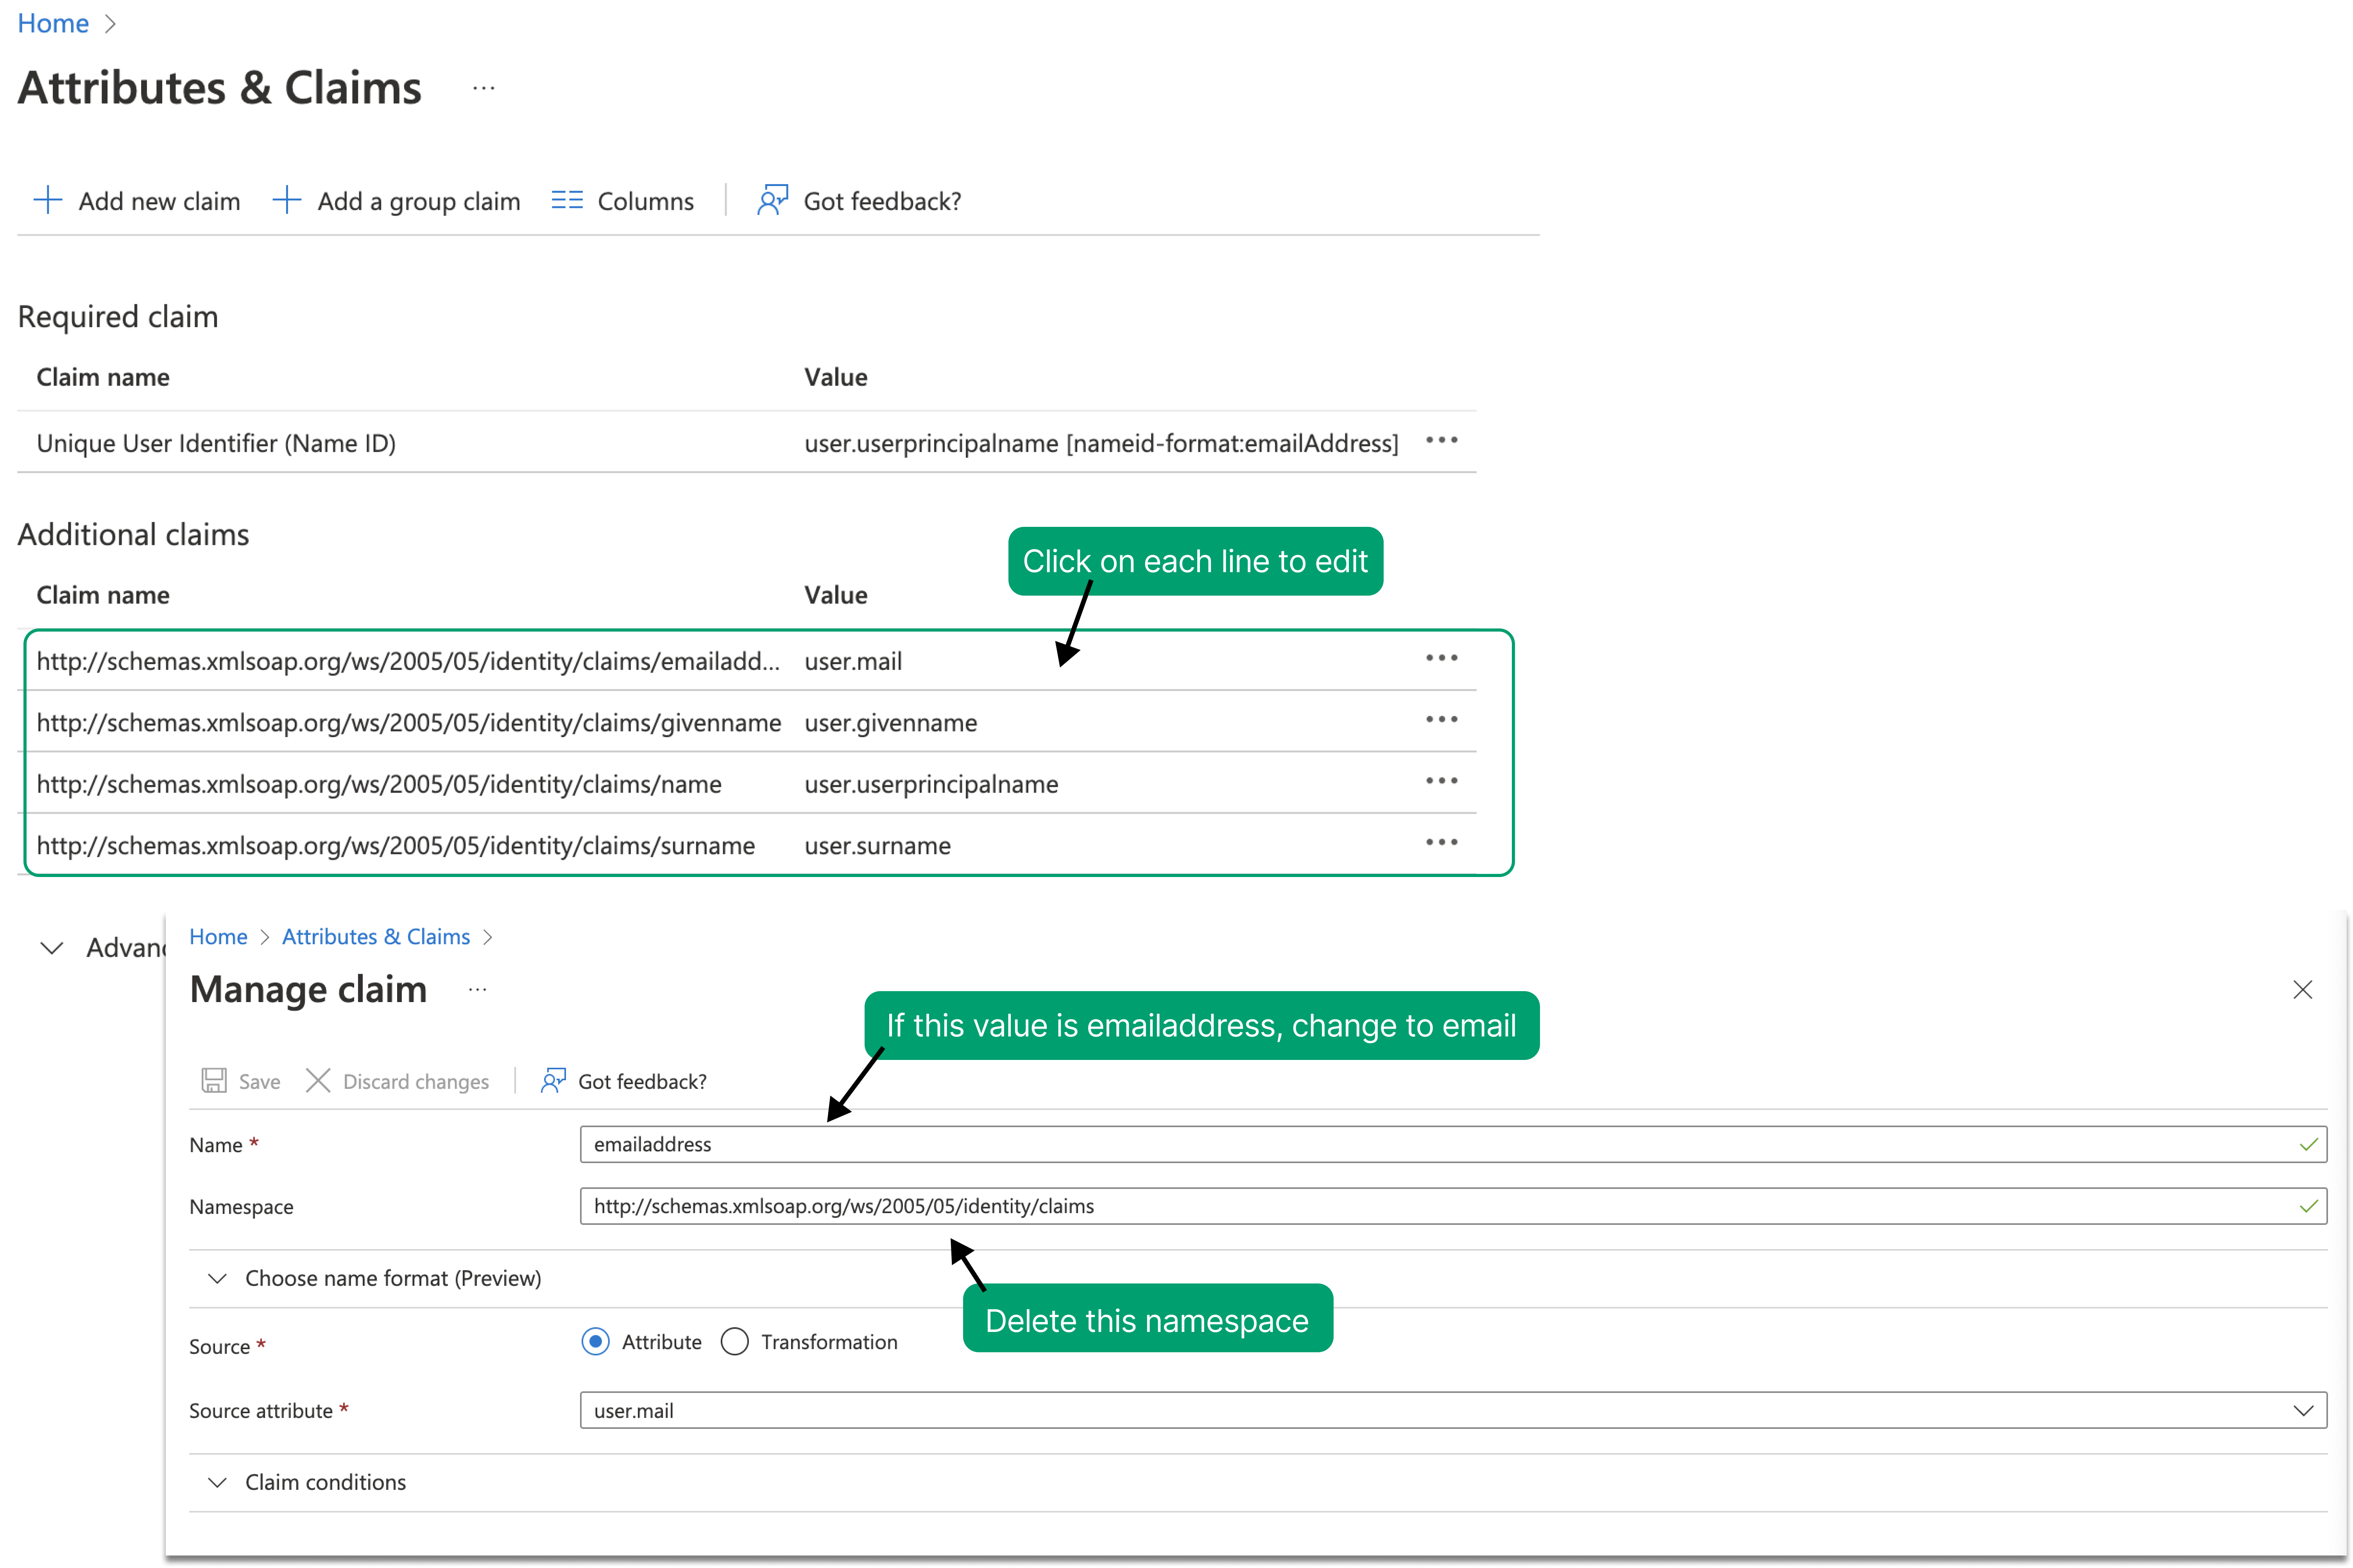Open the ellipsis for the user.userprincipalname additional claim
Image resolution: width=2353 pixels, height=1568 pixels.
tap(1441, 781)
